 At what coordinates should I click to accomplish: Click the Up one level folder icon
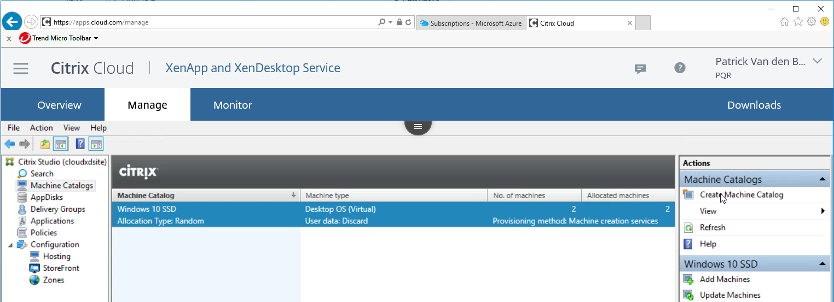pyautogui.click(x=45, y=144)
